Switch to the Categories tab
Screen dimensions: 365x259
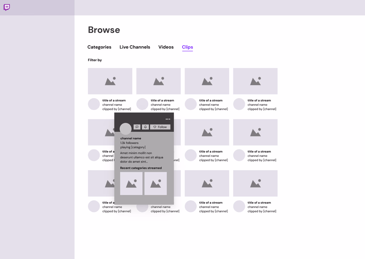pyautogui.click(x=99, y=47)
